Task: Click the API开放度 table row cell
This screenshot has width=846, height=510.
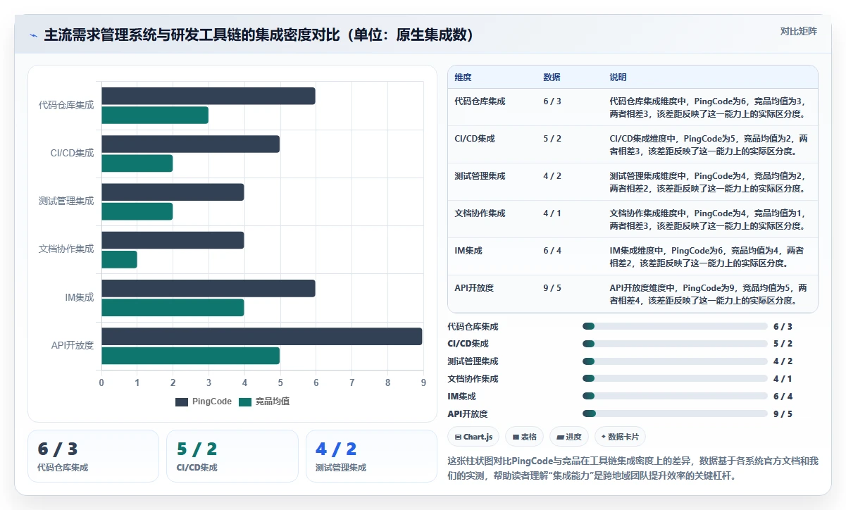Action: click(474, 288)
